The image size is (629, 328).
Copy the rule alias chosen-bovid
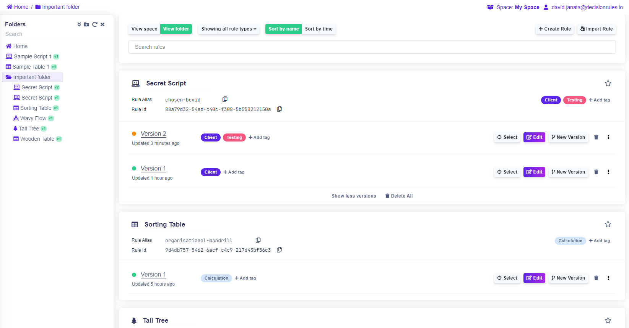click(225, 99)
